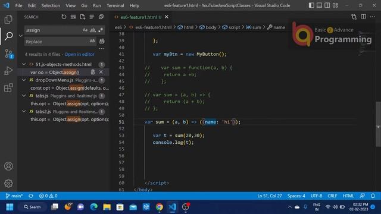Viewport: 381px width, 214px height.
Task: Collapse 51.js-objects-methods.html results
Action: (x=24, y=64)
